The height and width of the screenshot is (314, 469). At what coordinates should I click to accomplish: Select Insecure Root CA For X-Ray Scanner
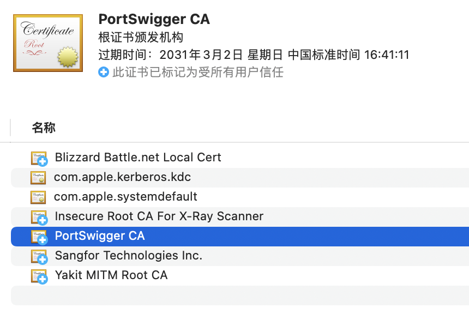point(159,216)
